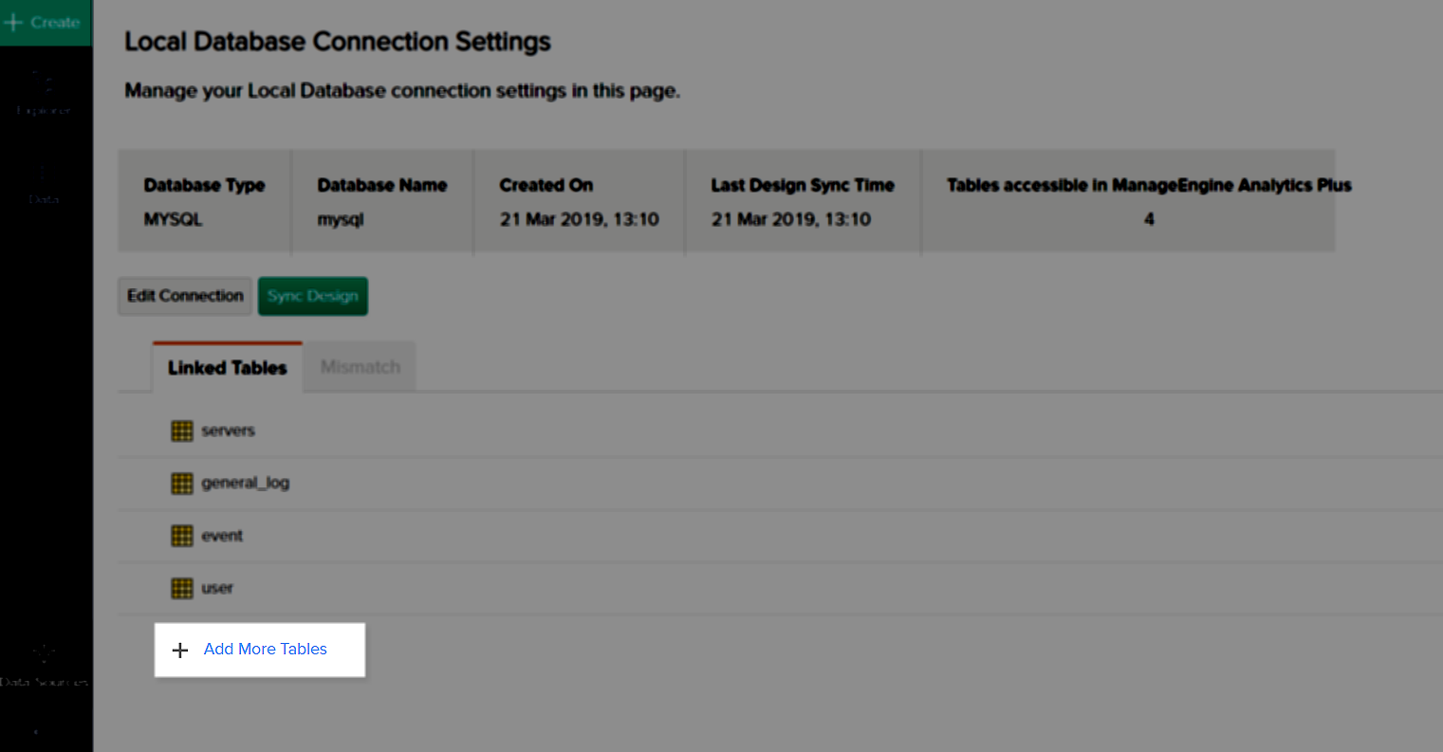Open the user linked table
Viewport: 1443px width, 752px height.
click(216, 588)
